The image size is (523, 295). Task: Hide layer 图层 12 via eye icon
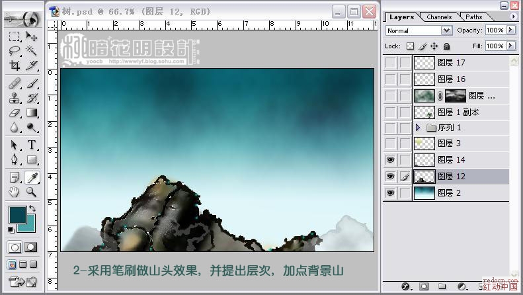tap(390, 176)
